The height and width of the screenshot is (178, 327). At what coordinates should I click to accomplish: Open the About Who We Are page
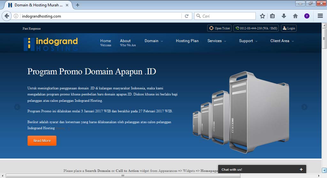click(127, 43)
